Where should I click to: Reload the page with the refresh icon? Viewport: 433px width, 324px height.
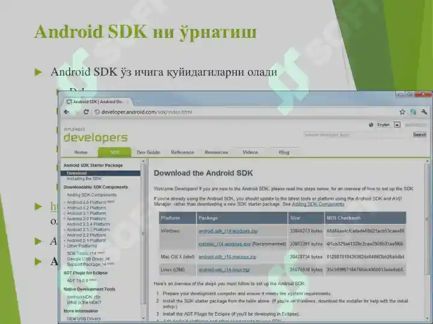click(86, 112)
